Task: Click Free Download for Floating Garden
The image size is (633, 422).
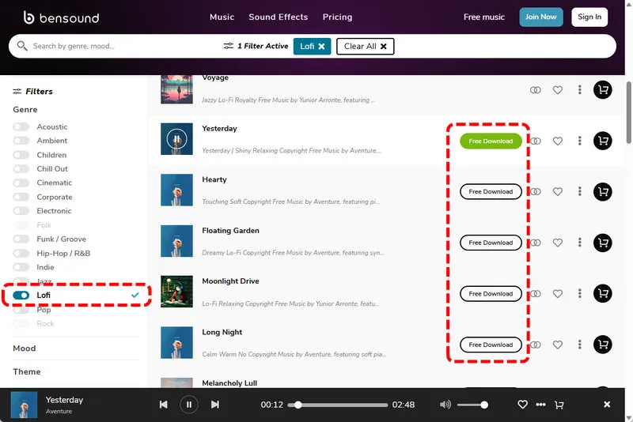Action: (491, 243)
